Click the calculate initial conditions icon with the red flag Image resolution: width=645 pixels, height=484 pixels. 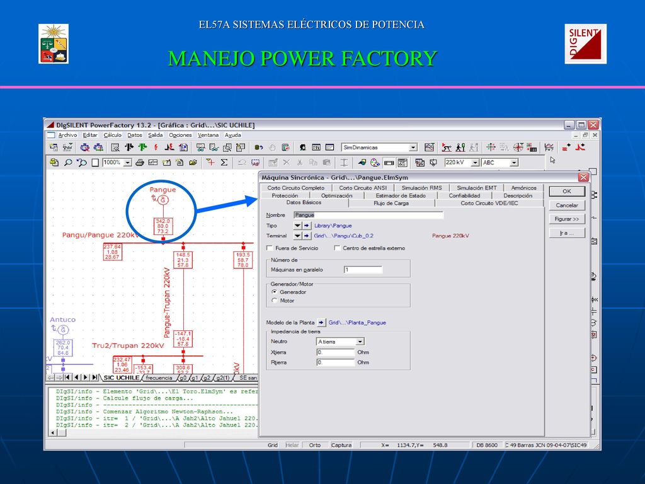(447, 147)
